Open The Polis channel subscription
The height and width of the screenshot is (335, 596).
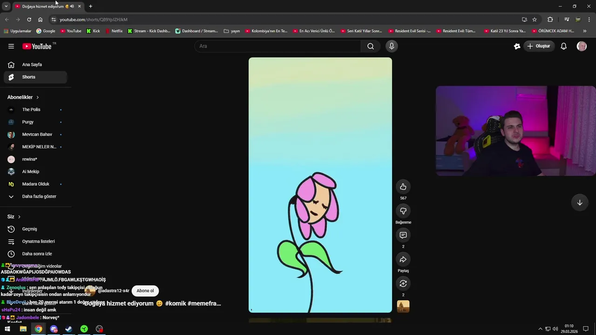35,110
